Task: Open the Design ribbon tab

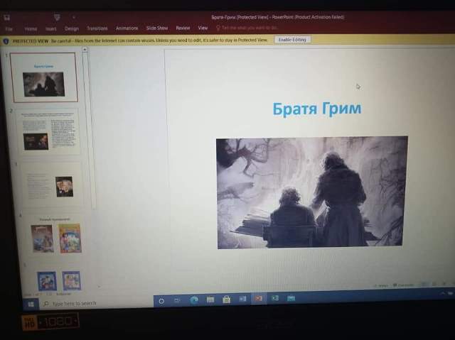Action: 72,28
